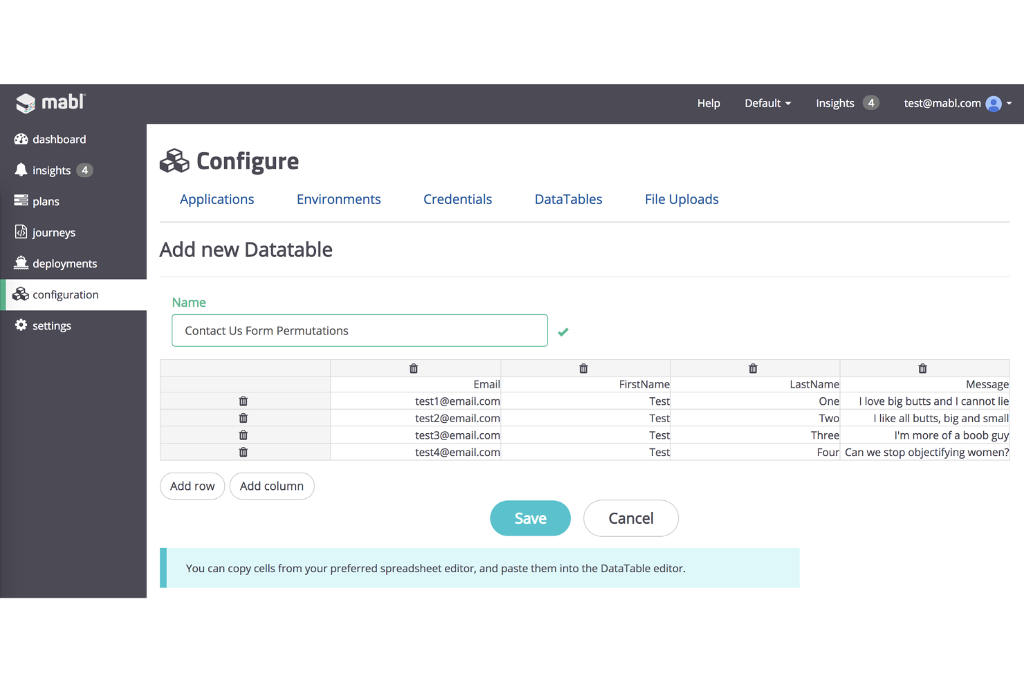The height and width of the screenshot is (682, 1024).
Task: Remove the test1@email.com row with trash icon
Action: pos(244,401)
